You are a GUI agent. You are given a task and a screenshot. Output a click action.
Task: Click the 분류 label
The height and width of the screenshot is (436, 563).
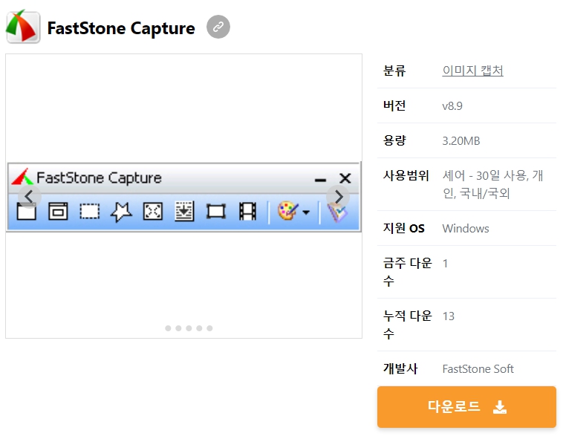point(394,71)
